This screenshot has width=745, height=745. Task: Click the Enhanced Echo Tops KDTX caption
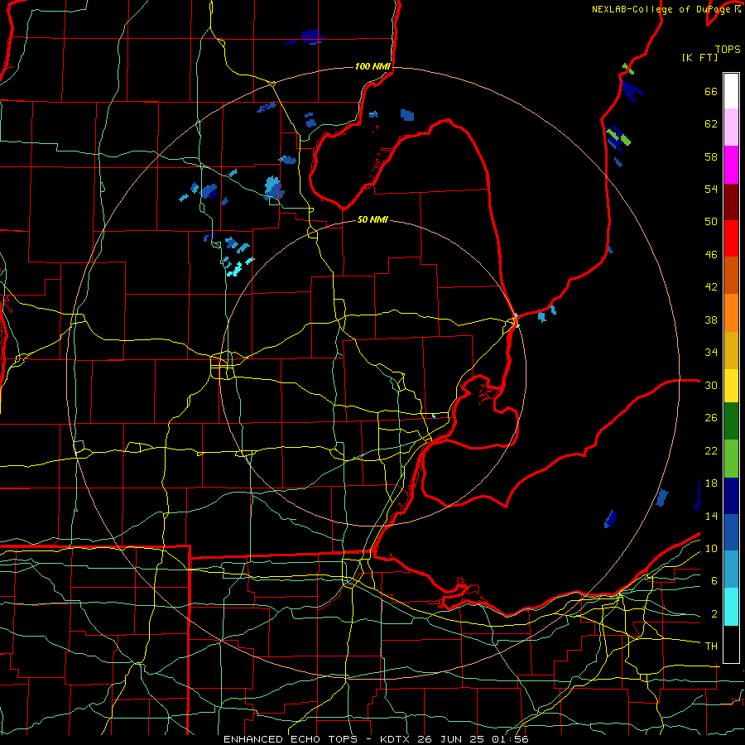pos(376,739)
